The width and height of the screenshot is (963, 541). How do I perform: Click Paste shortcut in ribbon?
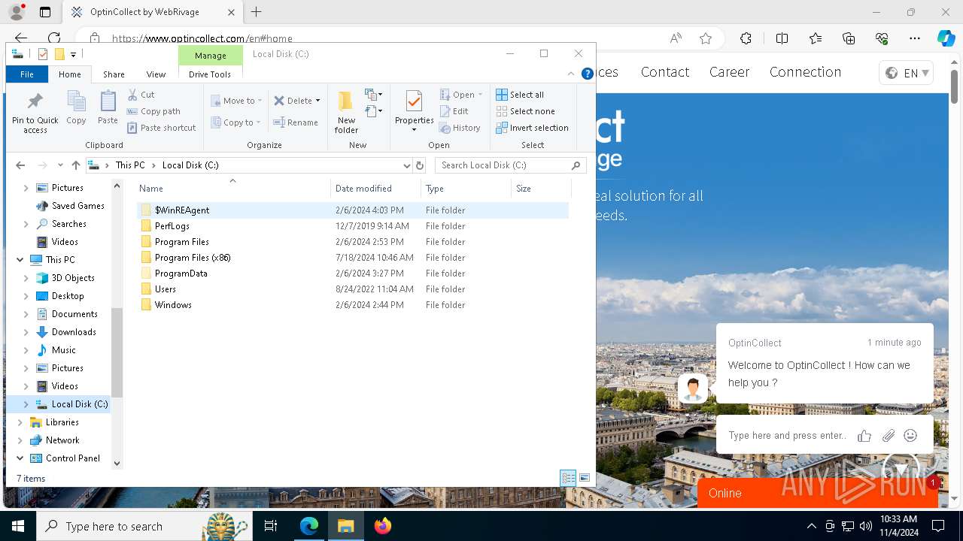(162, 128)
